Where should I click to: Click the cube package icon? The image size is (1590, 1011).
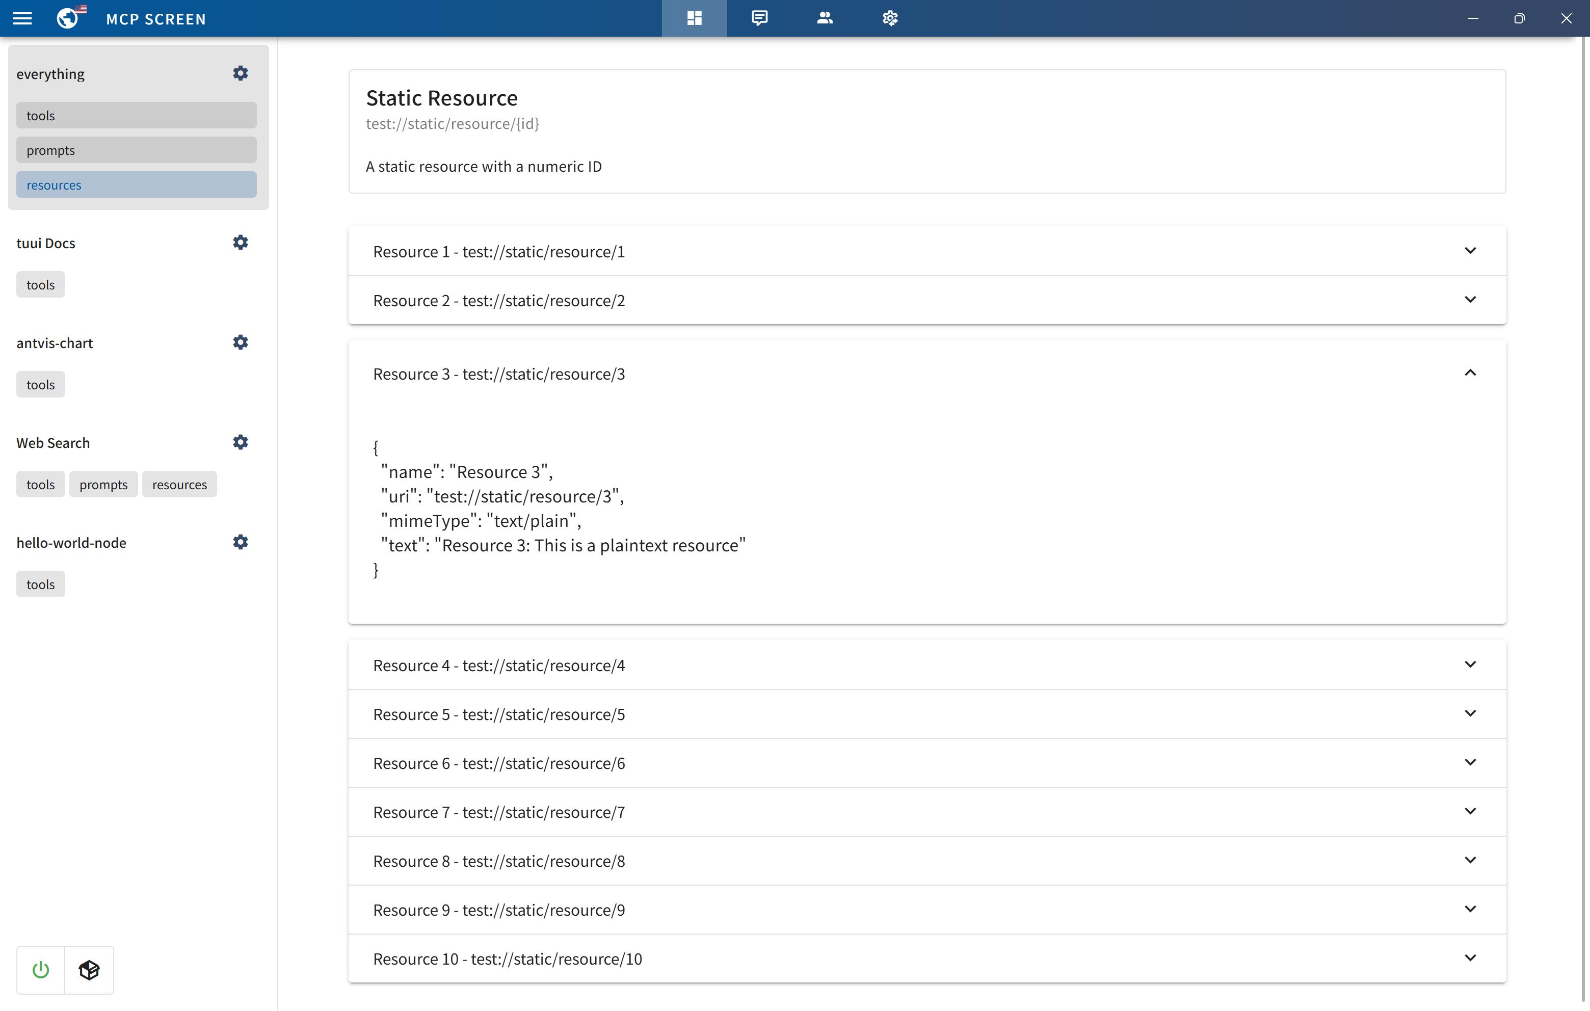click(x=89, y=969)
